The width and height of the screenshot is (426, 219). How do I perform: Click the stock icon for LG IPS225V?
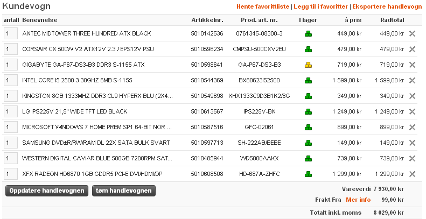pyautogui.click(x=308, y=112)
